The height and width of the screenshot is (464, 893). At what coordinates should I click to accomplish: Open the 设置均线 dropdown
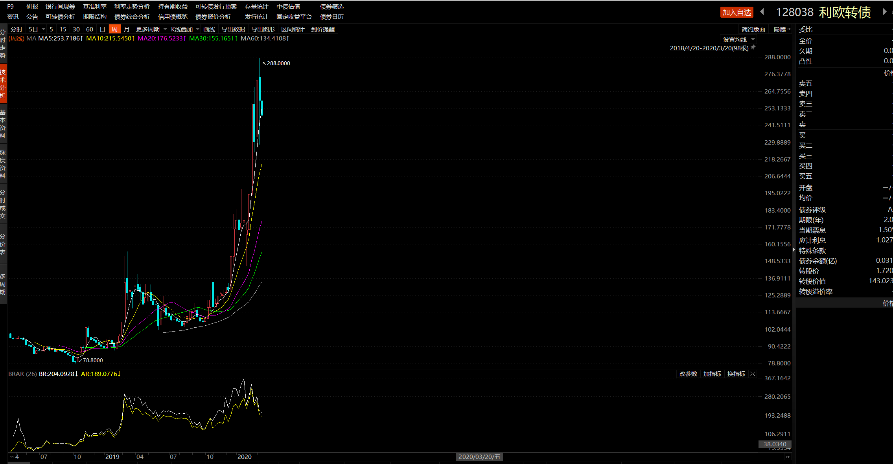click(x=738, y=39)
